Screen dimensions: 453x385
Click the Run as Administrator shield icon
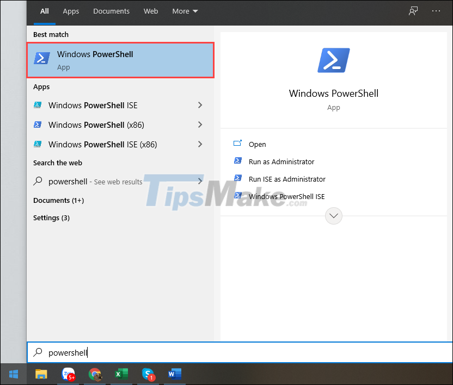[238, 161]
